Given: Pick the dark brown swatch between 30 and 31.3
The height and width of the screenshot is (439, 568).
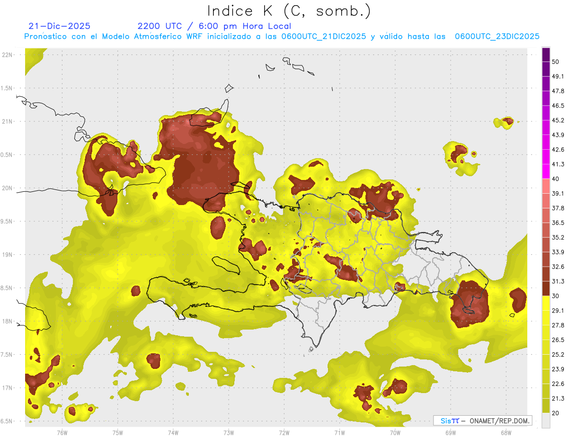Looking at the screenshot, I should [x=546, y=289].
